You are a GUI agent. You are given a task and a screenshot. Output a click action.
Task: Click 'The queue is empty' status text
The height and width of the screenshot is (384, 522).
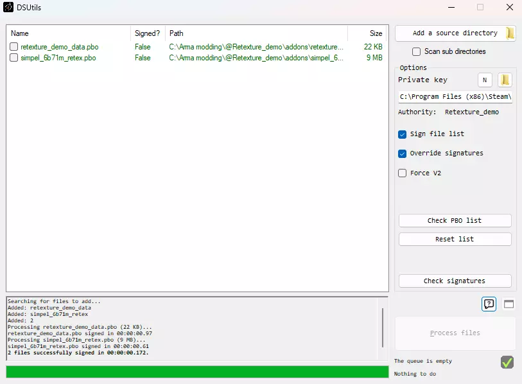[423, 361]
